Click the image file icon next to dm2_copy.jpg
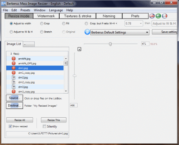The width and height of the screenshot is (179, 145). pos(14,82)
